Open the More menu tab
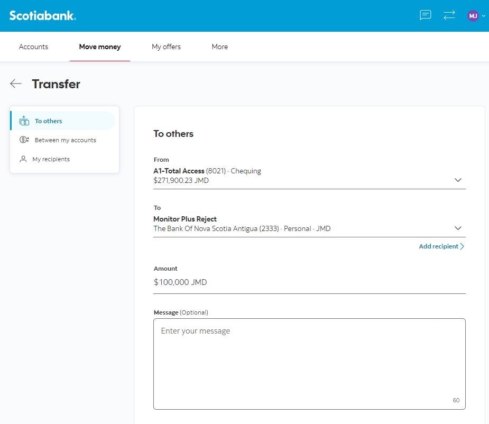This screenshot has height=424, width=489. tap(219, 47)
